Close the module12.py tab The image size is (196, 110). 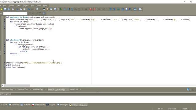tap(46, 89)
